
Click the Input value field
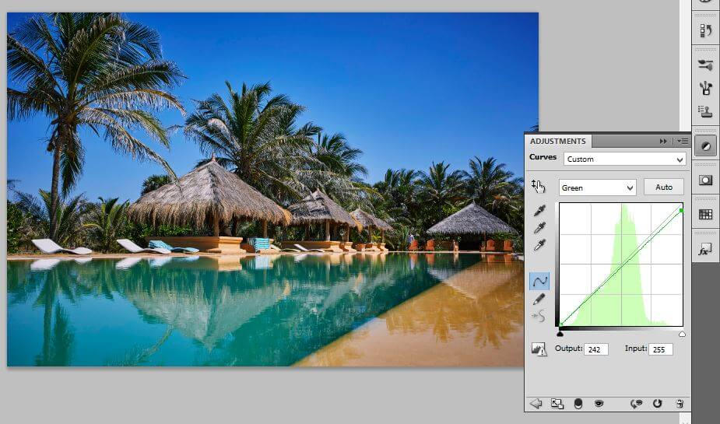tap(661, 349)
